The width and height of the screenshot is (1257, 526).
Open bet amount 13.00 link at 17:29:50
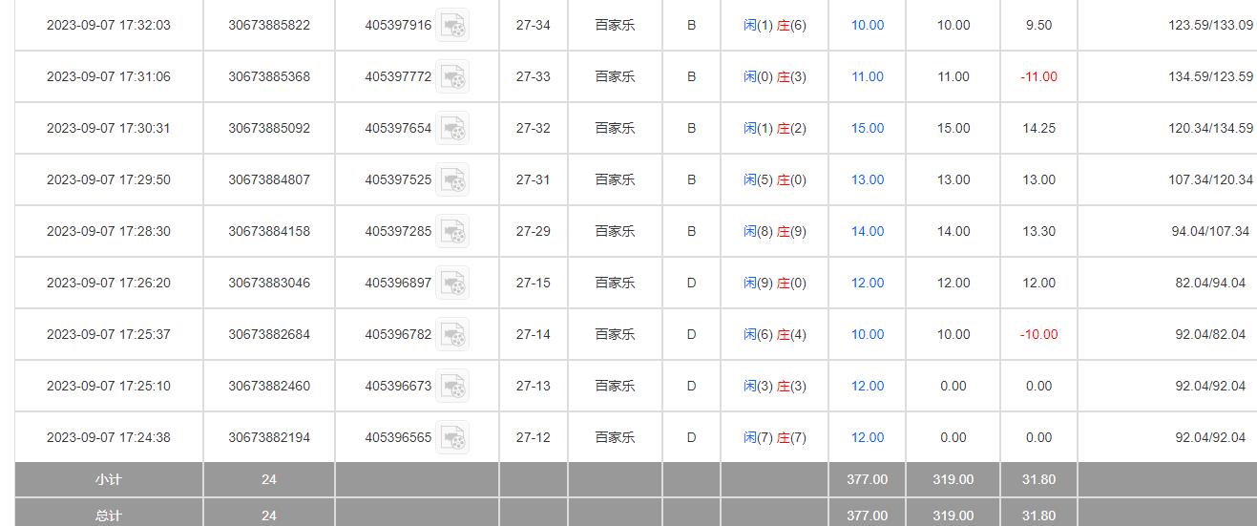coord(868,179)
